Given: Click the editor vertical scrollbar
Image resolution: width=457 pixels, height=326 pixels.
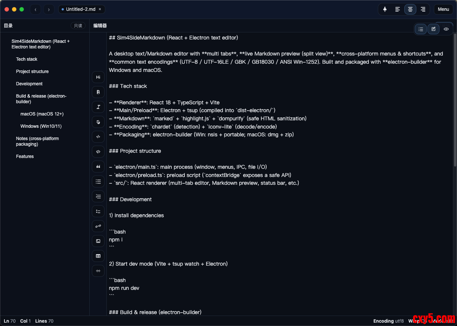Looking at the screenshot, I should pyautogui.click(x=455, y=101).
